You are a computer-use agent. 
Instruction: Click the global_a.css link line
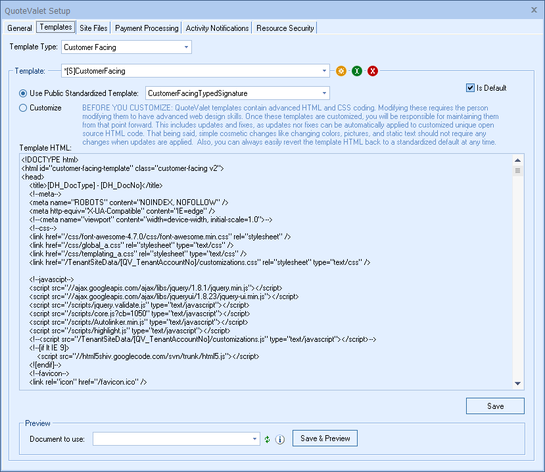pos(131,245)
